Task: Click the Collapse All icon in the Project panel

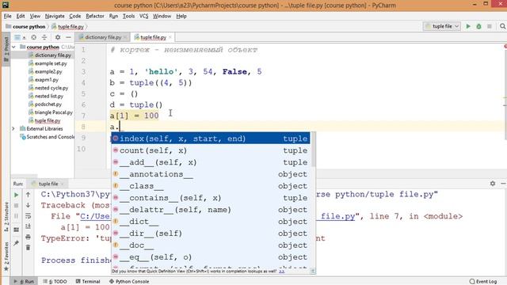Action: (44, 37)
